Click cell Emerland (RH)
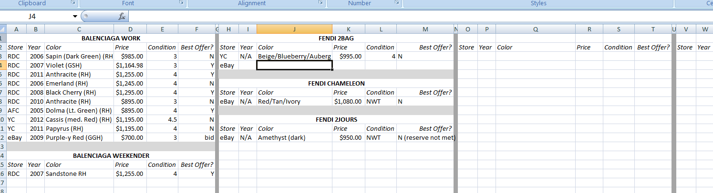 (x=79, y=83)
